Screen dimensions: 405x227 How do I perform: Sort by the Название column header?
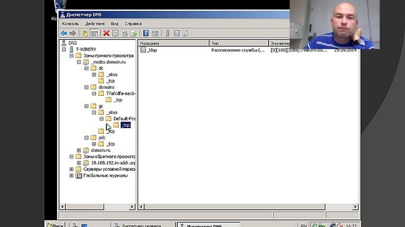point(173,44)
